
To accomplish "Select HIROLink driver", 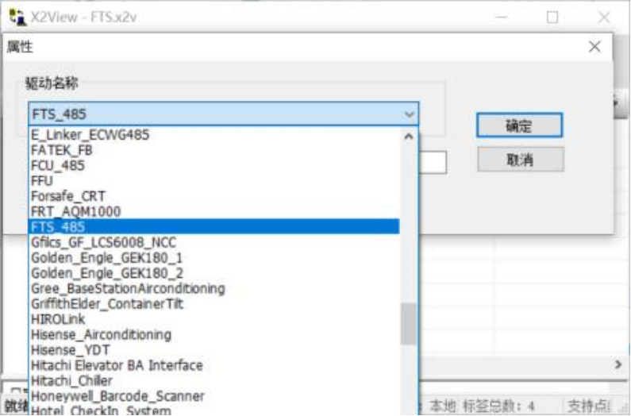I will pos(214,319).
